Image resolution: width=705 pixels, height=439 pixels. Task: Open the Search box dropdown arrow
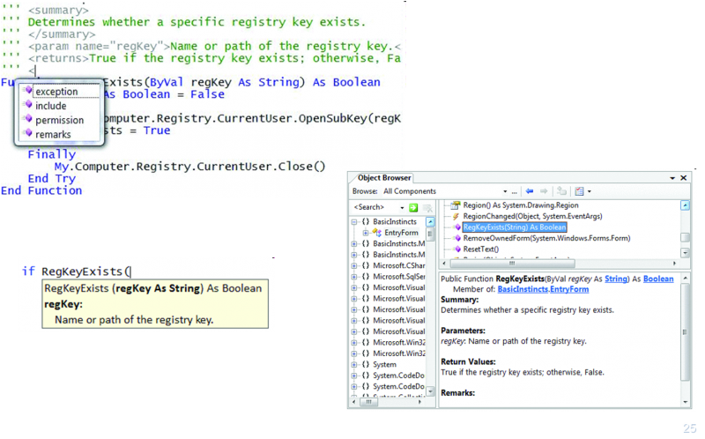click(x=403, y=207)
